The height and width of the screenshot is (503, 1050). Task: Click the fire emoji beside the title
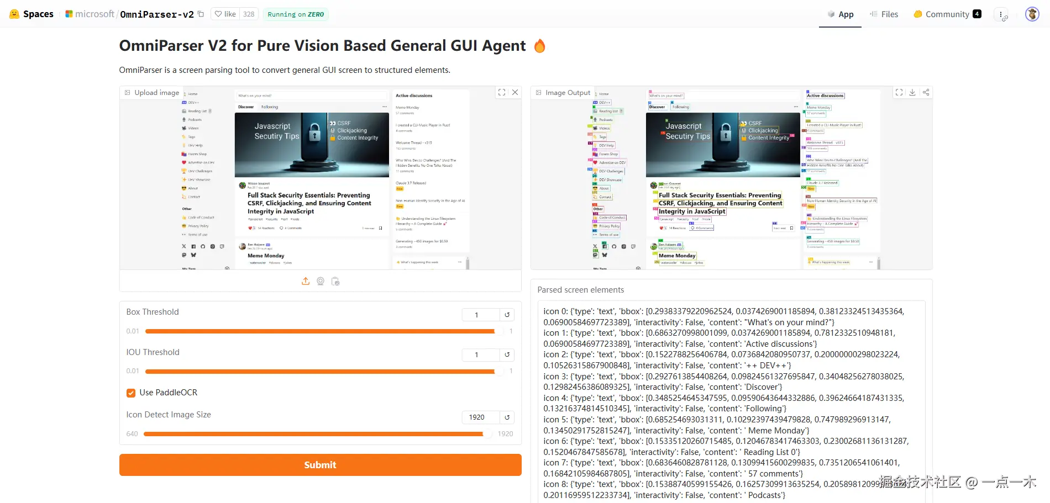[540, 46]
